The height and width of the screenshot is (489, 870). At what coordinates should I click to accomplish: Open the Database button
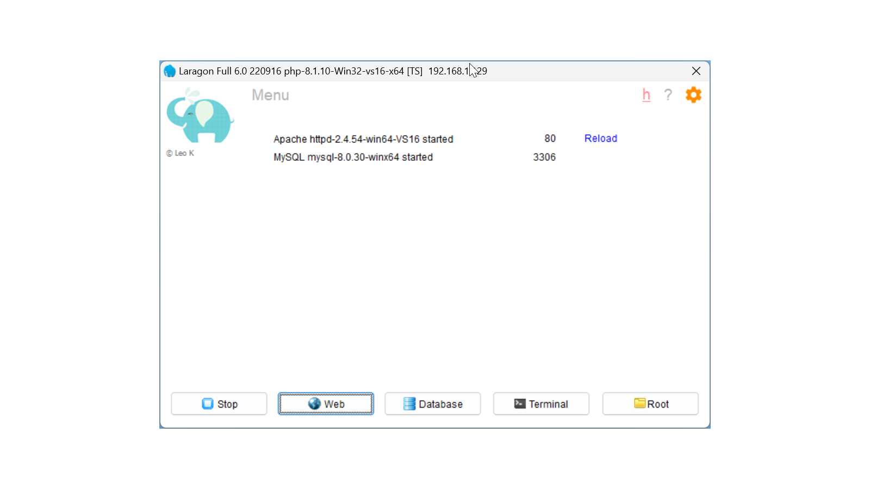(433, 404)
